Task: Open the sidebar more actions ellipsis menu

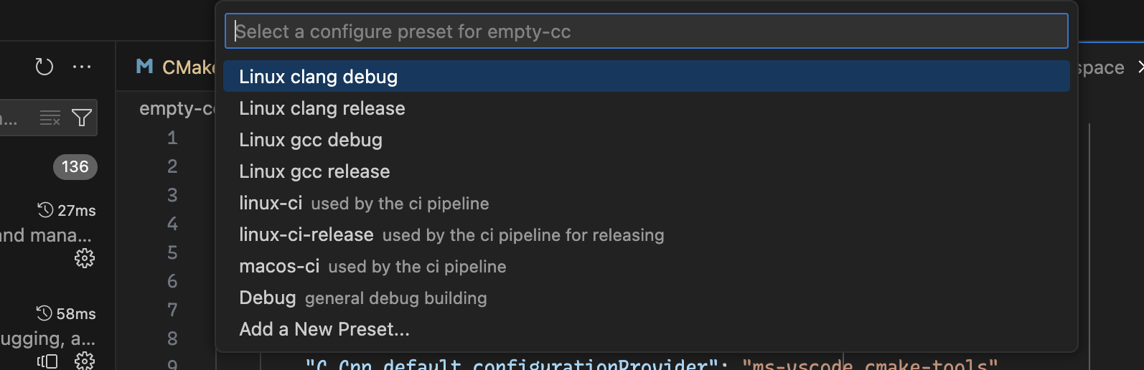Action: (x=82, y=67)
